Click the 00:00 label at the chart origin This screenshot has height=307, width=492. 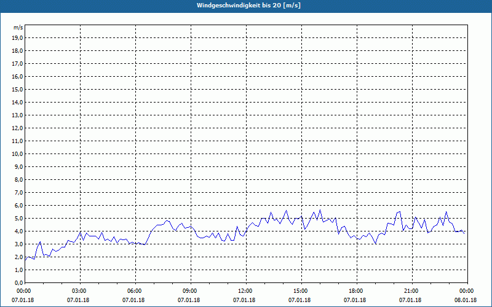[x=25, y=291]
